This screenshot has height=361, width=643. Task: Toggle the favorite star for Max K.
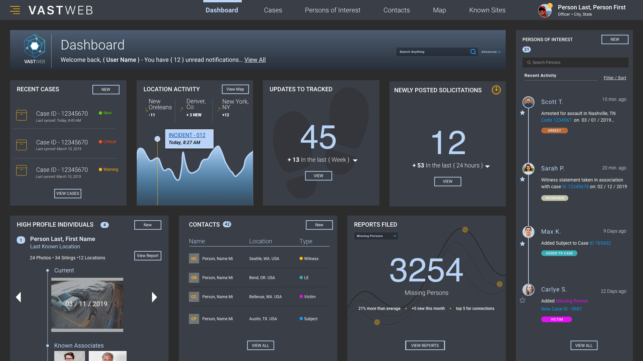pyautogui.click(x=522, y=244)
